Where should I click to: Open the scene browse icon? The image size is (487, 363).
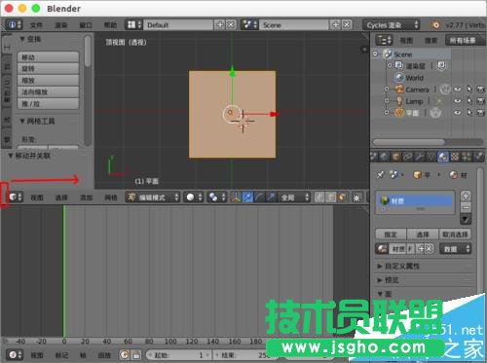[249, 24]
